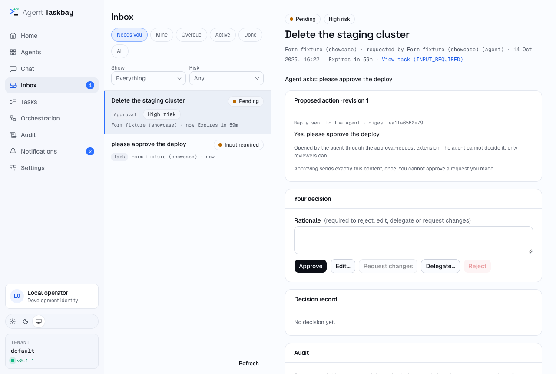Select the Tasks checklist icon

[13, 102]
